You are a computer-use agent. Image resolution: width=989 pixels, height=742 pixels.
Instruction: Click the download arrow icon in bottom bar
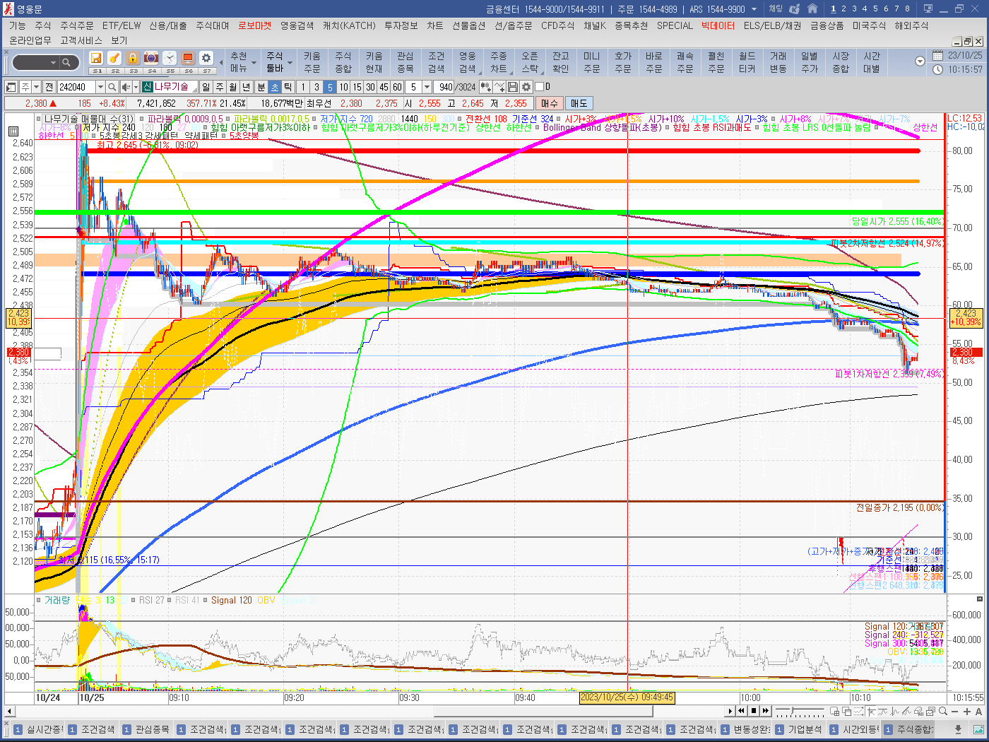click(x=958, y=729)
